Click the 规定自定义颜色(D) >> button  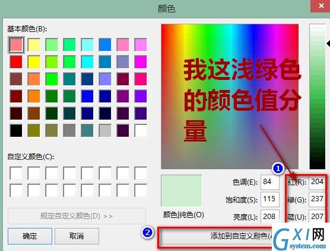coord(77,216)
